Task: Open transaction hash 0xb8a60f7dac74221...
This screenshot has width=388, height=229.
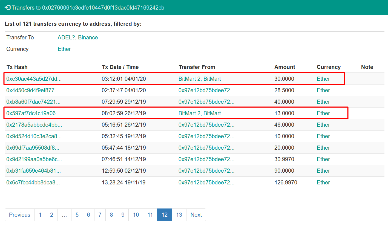Action: (x=33, y=102)
